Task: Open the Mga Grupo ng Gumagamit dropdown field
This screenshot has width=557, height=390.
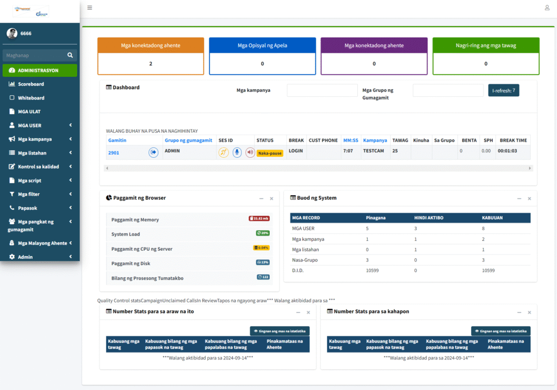Action: pyautogui.click(x=448, y=90)
